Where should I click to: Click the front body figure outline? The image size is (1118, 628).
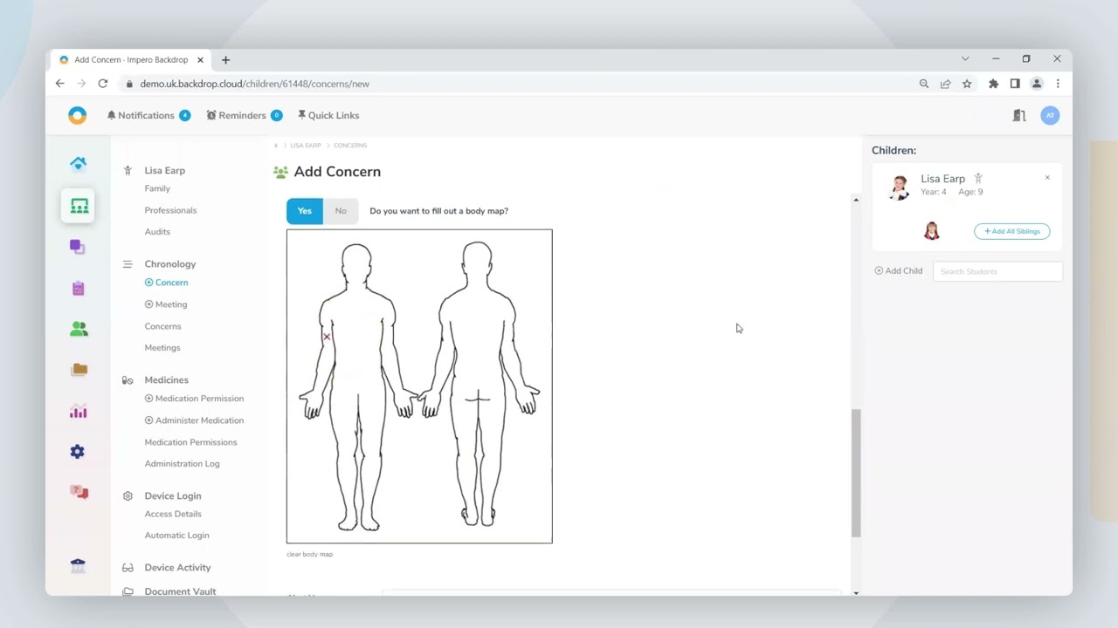coord(357,387)
